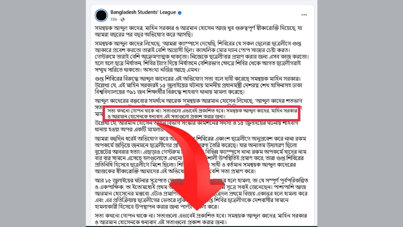
Task: Click paragraph starting আমরা বহুদিন ধরেই অভিযোগ
Action: point(200,155)
